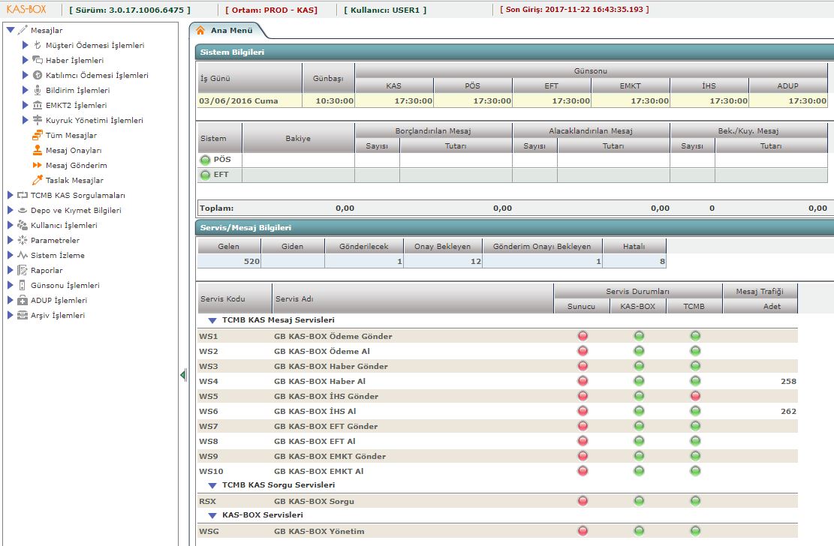Click the green status light for PÖS

coord(205,160)
